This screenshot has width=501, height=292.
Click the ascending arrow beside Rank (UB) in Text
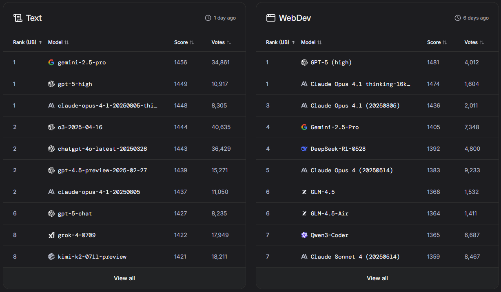(40, 42)
